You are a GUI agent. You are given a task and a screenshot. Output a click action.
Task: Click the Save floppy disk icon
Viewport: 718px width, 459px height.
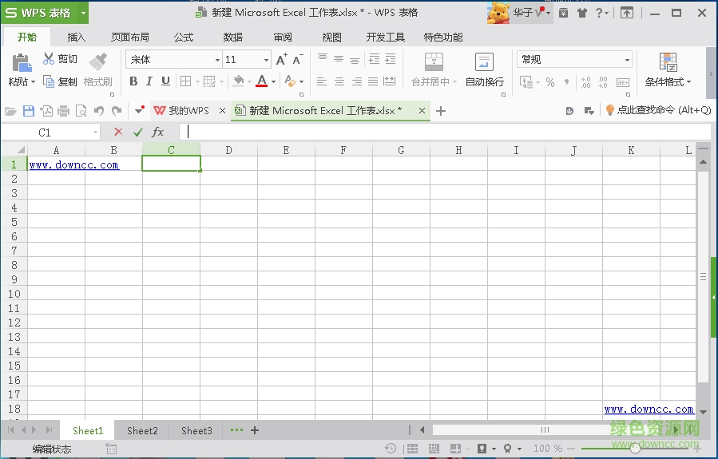point(29,111)
